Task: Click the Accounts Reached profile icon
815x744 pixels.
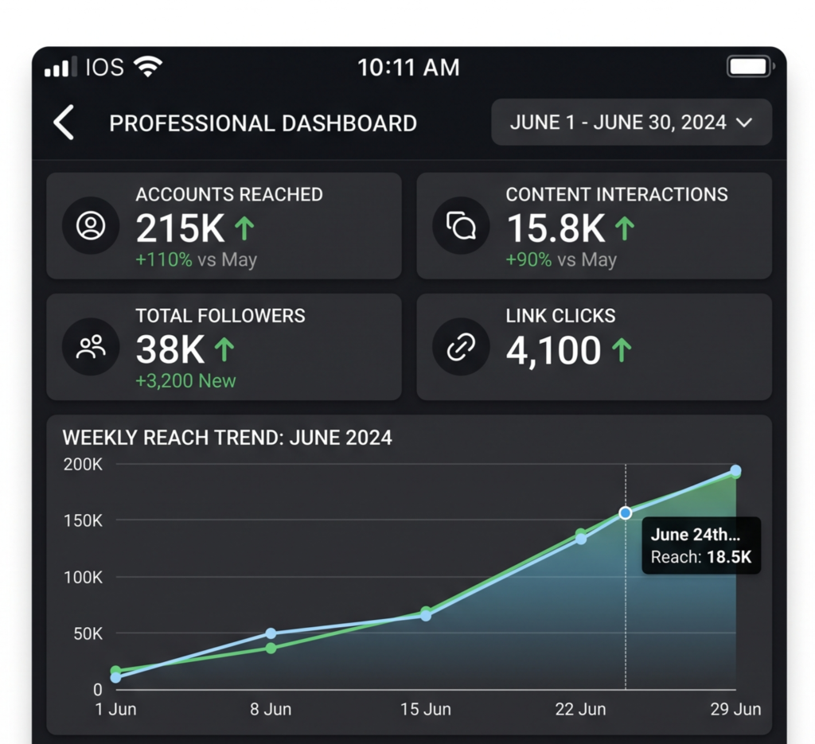Action: point(91,225)
